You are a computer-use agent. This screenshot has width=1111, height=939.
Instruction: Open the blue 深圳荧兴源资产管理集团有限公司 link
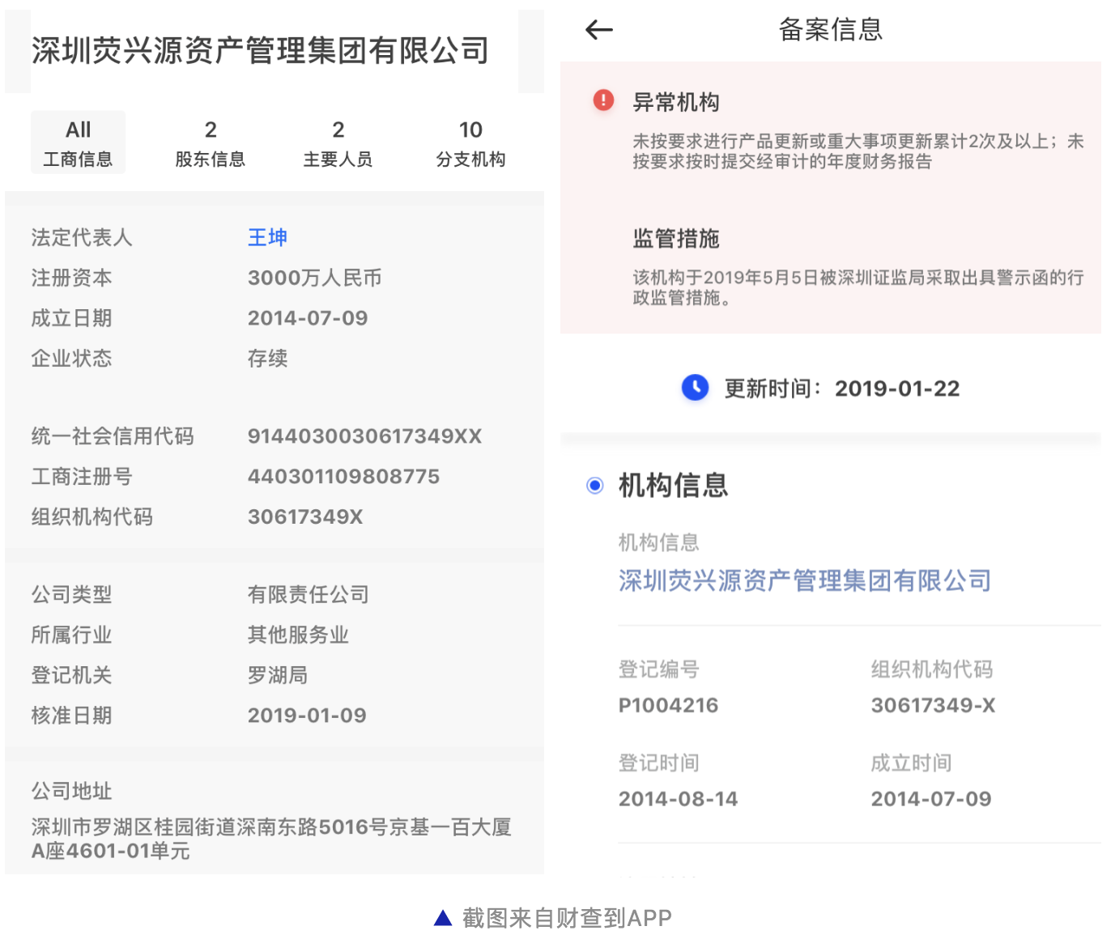point(805,580)
